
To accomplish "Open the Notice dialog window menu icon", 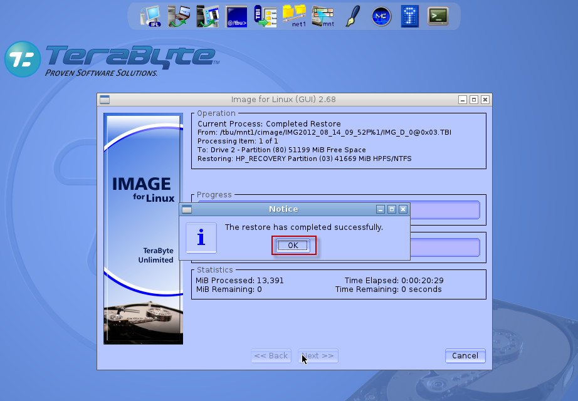I will tap(187, 209).
